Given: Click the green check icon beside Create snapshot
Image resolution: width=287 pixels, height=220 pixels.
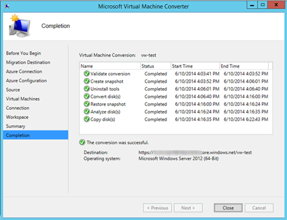Looking at the screenshot, I should [x=86, y=81].
